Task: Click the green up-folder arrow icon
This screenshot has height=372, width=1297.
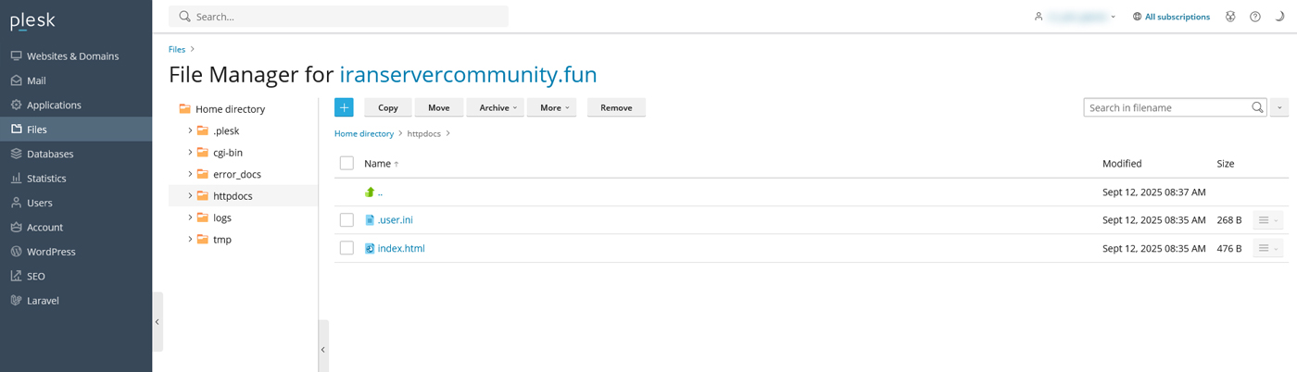Action: tap(370, 192)
